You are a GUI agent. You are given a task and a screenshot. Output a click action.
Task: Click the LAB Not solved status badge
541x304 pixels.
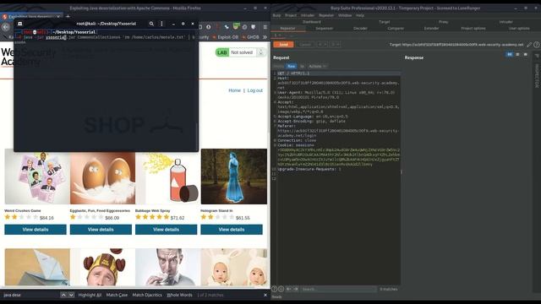click(x=240, y=52)
